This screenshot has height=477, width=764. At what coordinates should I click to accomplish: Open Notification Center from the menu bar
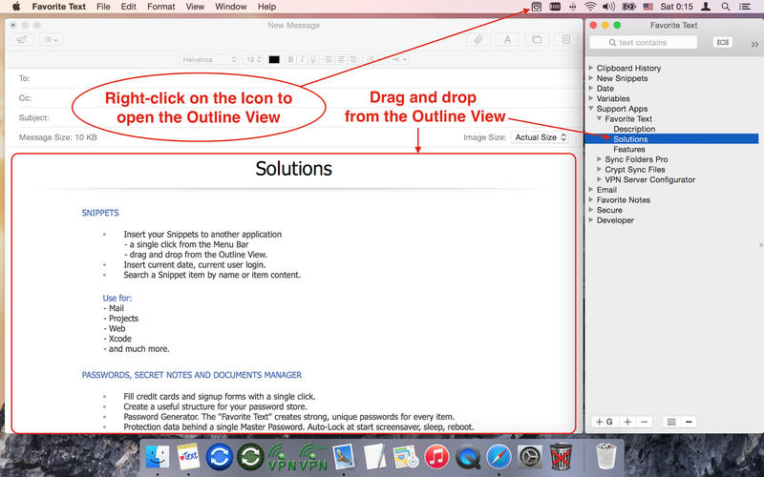point(745,7)
